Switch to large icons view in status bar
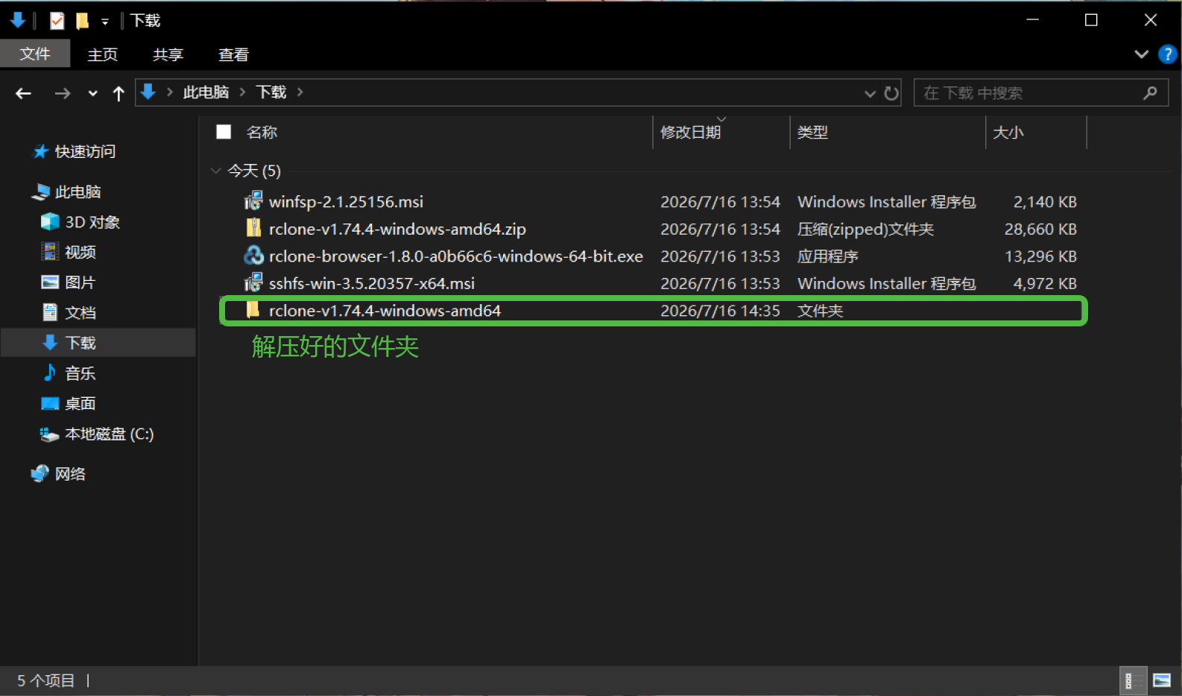This screenshot has width=1182, height=696. click(1162, 680)
